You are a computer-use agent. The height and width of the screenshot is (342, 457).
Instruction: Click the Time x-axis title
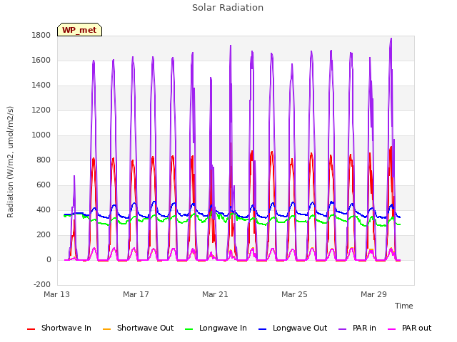tap(404, 306)
